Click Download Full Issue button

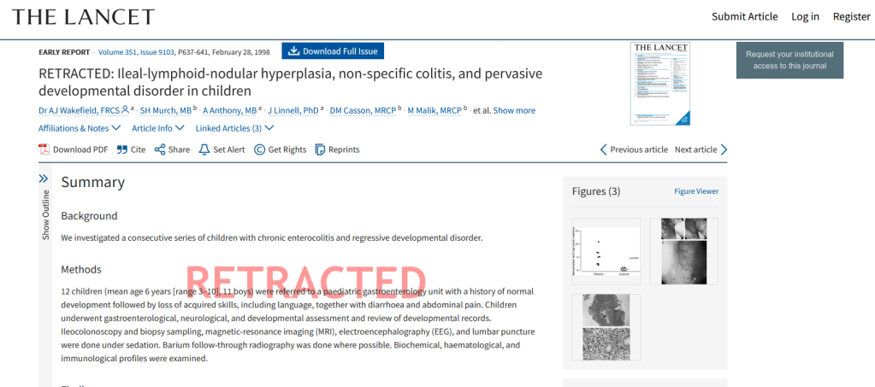point(333,51)
